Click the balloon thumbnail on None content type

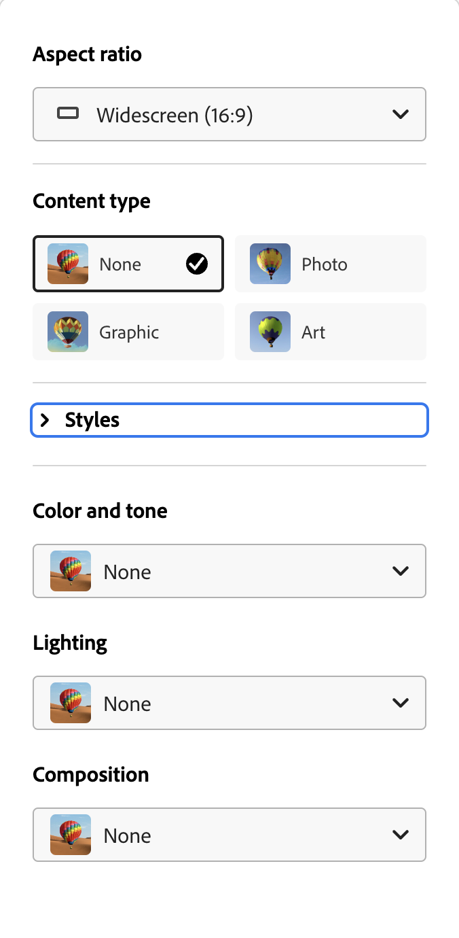(68, 264)
